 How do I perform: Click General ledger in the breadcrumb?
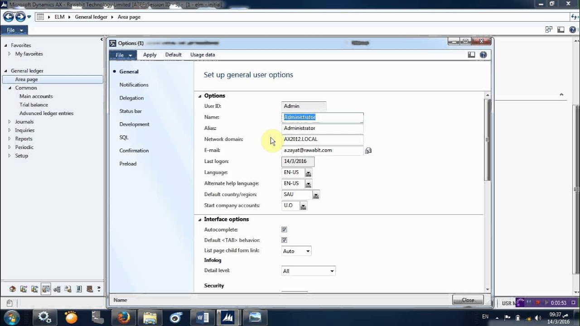click(91, 17)
